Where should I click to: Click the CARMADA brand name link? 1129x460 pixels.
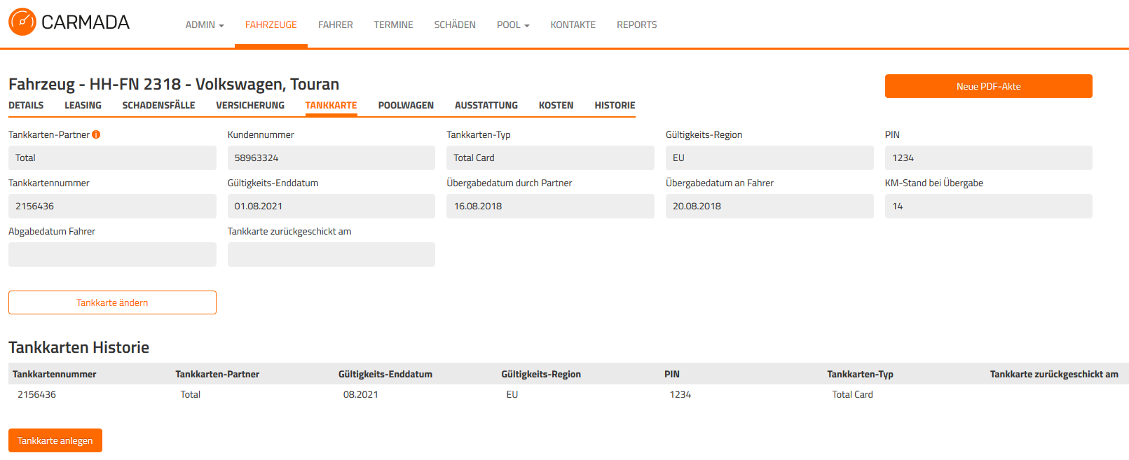(85, 22)
